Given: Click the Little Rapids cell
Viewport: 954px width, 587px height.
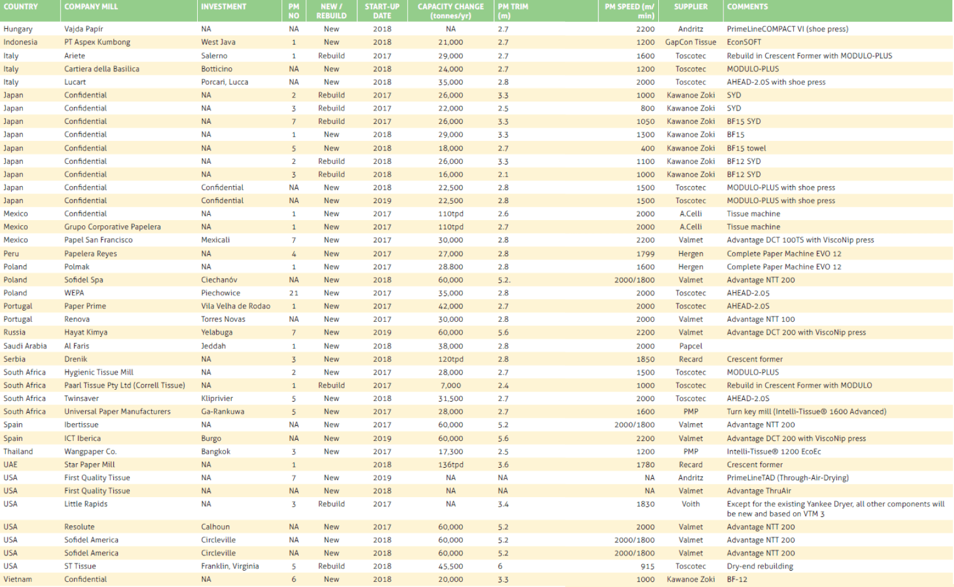Looking at the screenshot, I should pyautogui.click(x=86, y=504).
